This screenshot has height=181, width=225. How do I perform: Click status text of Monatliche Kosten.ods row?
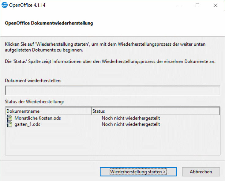tap(131, 118)
